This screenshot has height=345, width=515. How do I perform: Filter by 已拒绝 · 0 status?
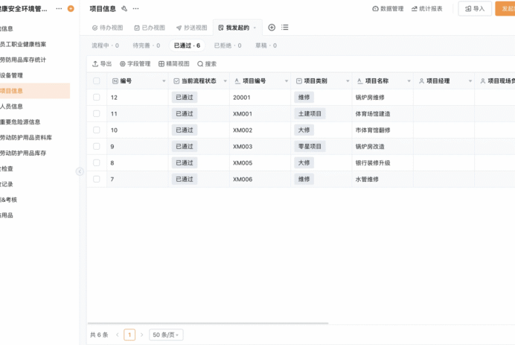pyautogui.click(x=228, y=45)
